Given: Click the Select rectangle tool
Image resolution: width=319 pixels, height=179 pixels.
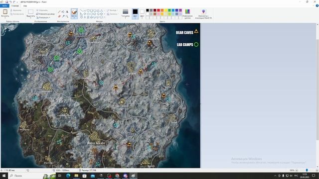Looking at the screenshot, I should [31, 12].
